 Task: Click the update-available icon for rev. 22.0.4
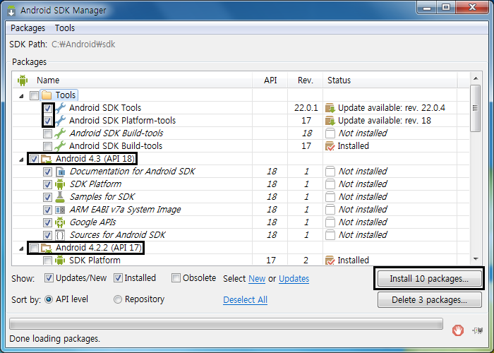pyautogui.click(x=330, y=108)
